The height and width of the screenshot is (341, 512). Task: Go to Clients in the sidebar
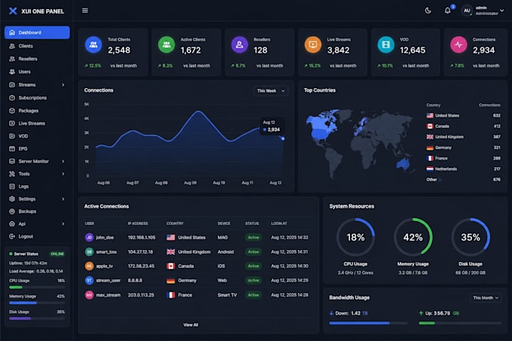37,46
